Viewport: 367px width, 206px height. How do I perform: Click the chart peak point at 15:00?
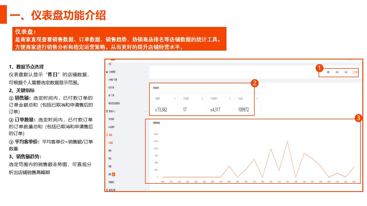click(287, 141)
